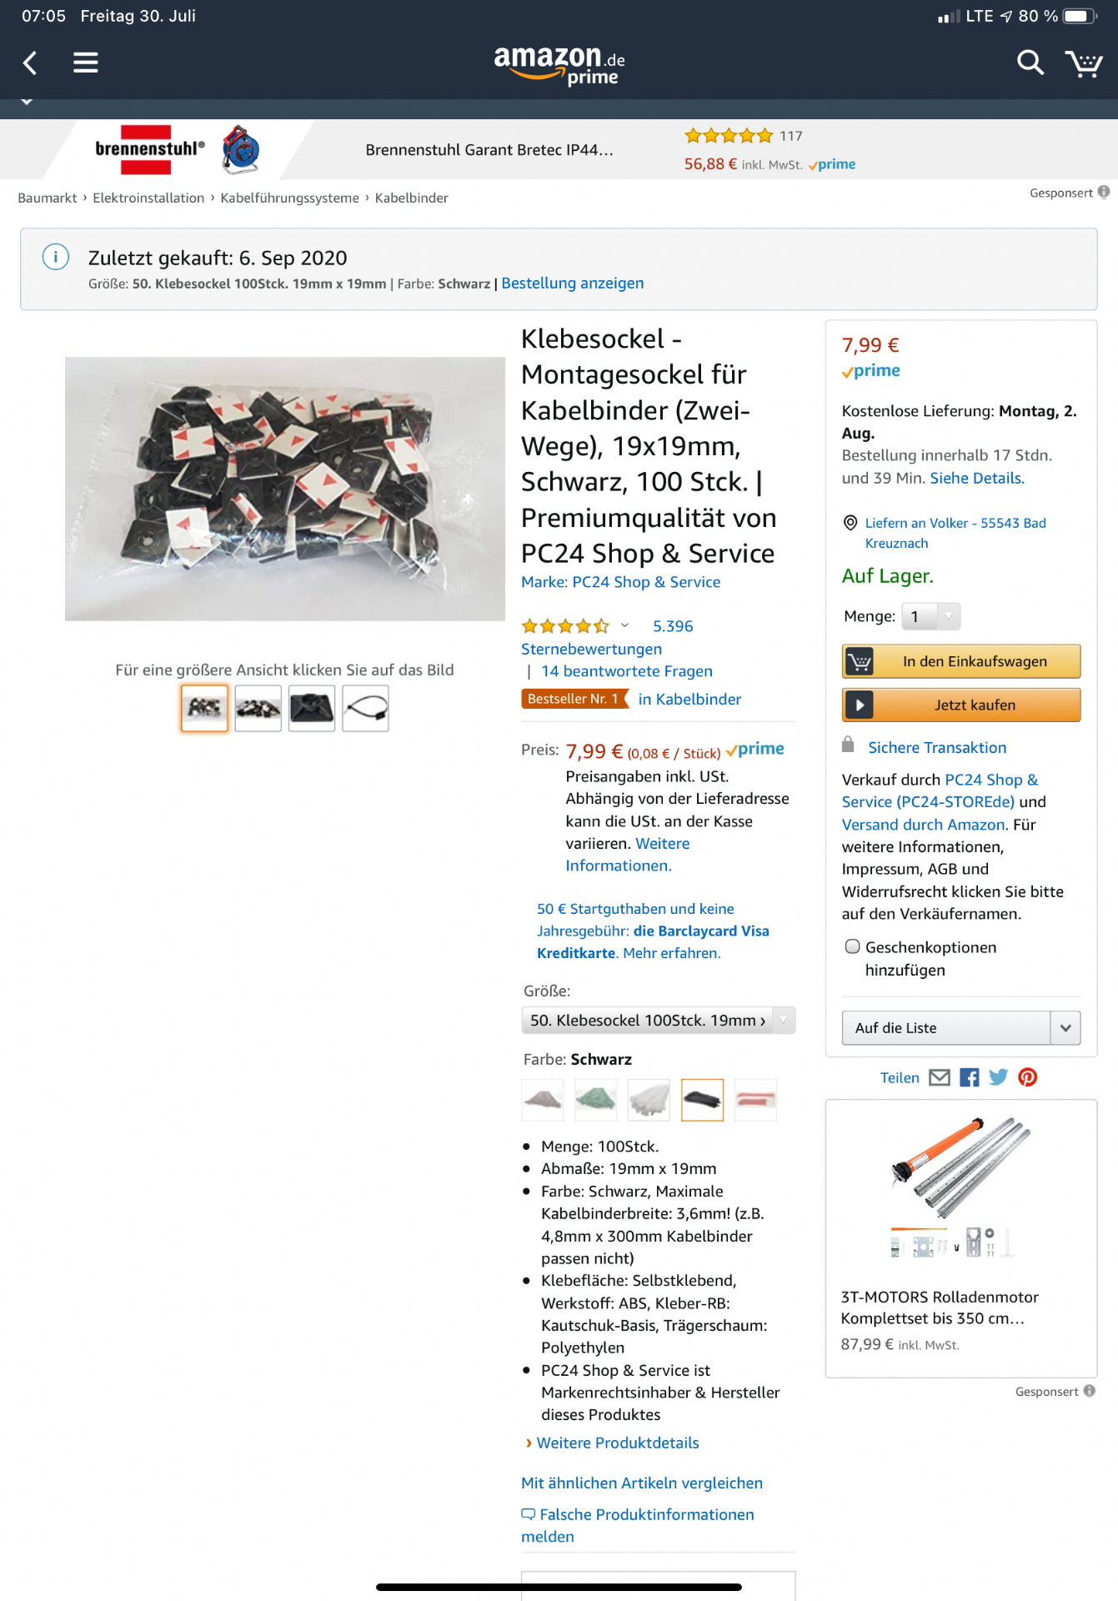Select the third product image thumbnail
Image resolution: width=1118 pixels, height=1601 pixels.
point(312,708)
